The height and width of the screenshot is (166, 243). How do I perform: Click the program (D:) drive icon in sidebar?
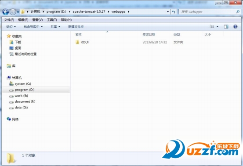pyautogui.click(x=11, y=90)
